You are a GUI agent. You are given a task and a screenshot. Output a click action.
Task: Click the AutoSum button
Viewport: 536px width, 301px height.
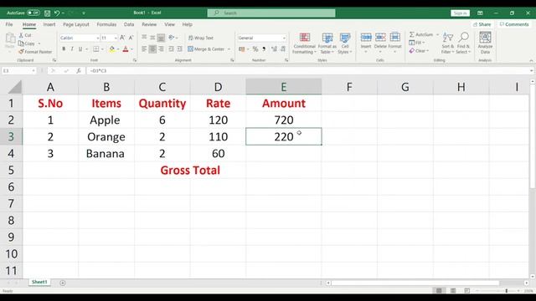[x=421, y=34]
